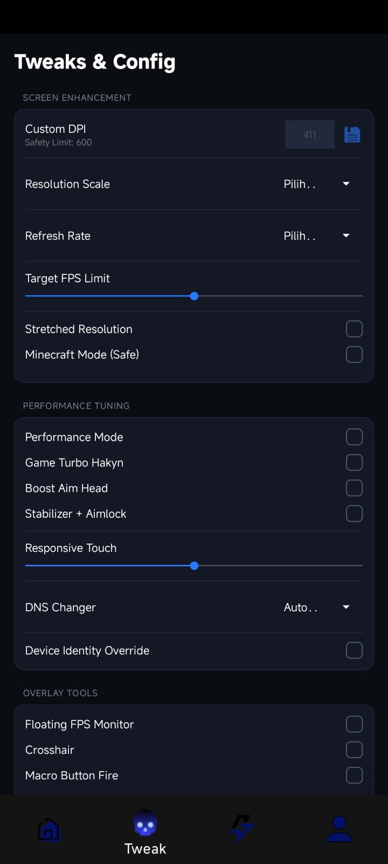Click the Responsive Touch slider handle
This screenshot has height=864, width=388.
pos(194,565)
